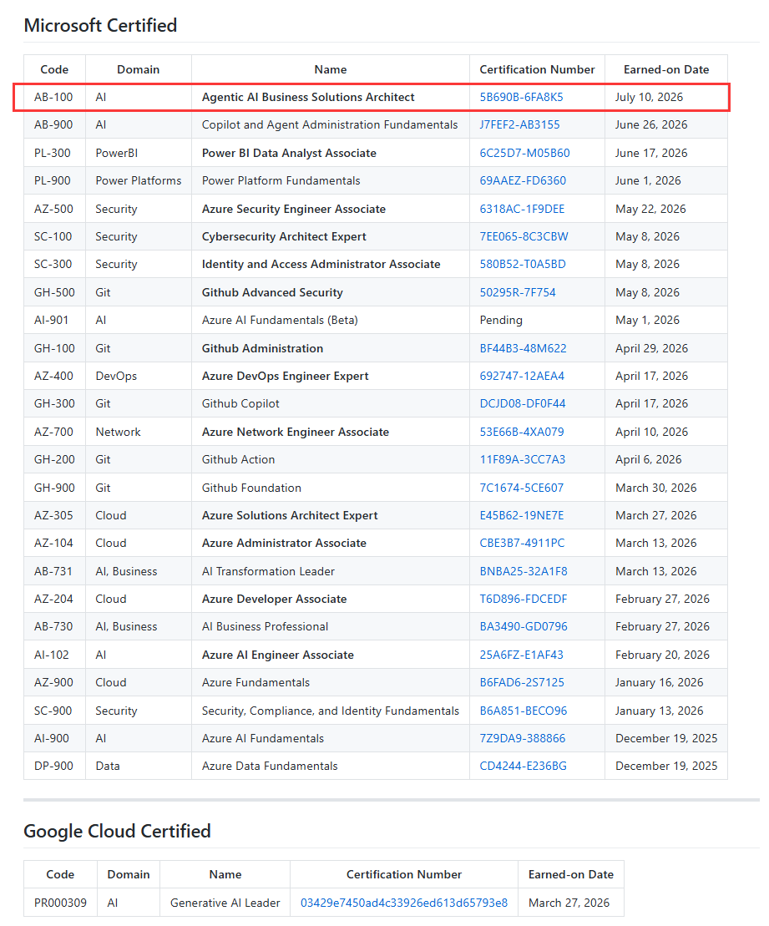
Task: Open certification link J7FEF2-AB3155
Action: (x=519, y=124)
